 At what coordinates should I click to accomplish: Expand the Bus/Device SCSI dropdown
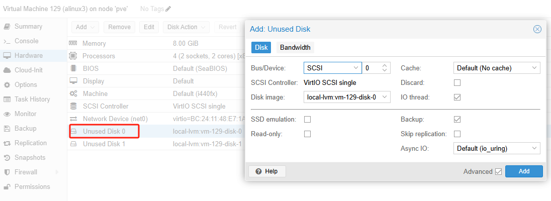click(332, 68)
